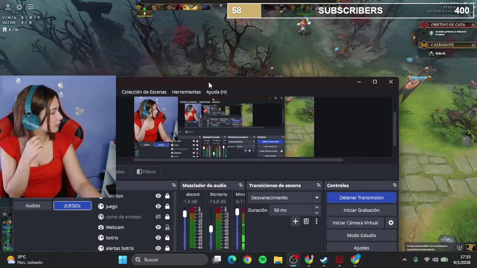Viewport: 477px width, 268px height.
Task: Open the Herramientas menu
Action: tap(186, 92)
